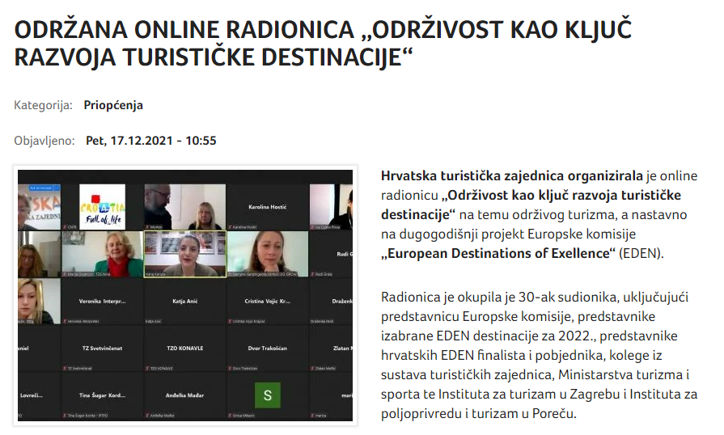The height and width of the screenshot is (435, 724).
Task: Click the 'Kategorija:' label
Action: point(43,105)
